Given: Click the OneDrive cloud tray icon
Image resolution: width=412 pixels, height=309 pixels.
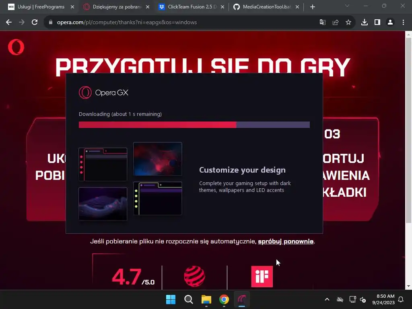Looking at the screenshot, I should click(x=340, y=299).
